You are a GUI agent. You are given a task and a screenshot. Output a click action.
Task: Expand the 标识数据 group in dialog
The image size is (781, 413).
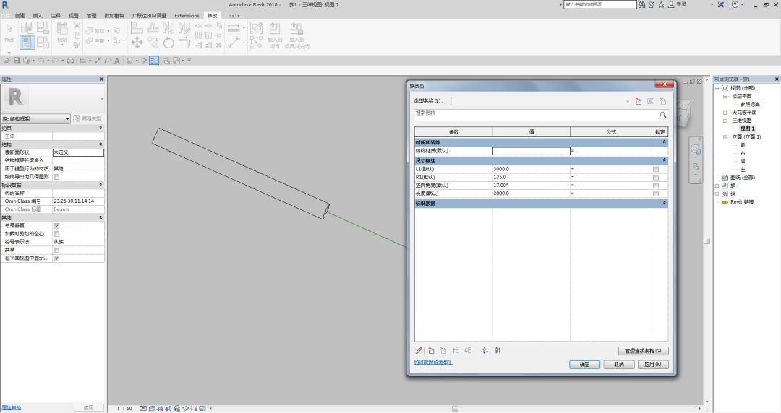(664, 203)
